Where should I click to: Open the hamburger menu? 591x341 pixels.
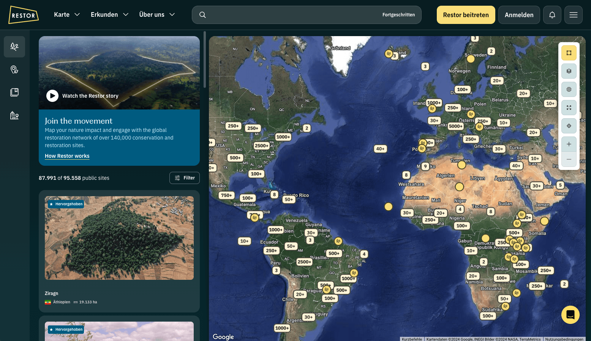click(574, 15)
